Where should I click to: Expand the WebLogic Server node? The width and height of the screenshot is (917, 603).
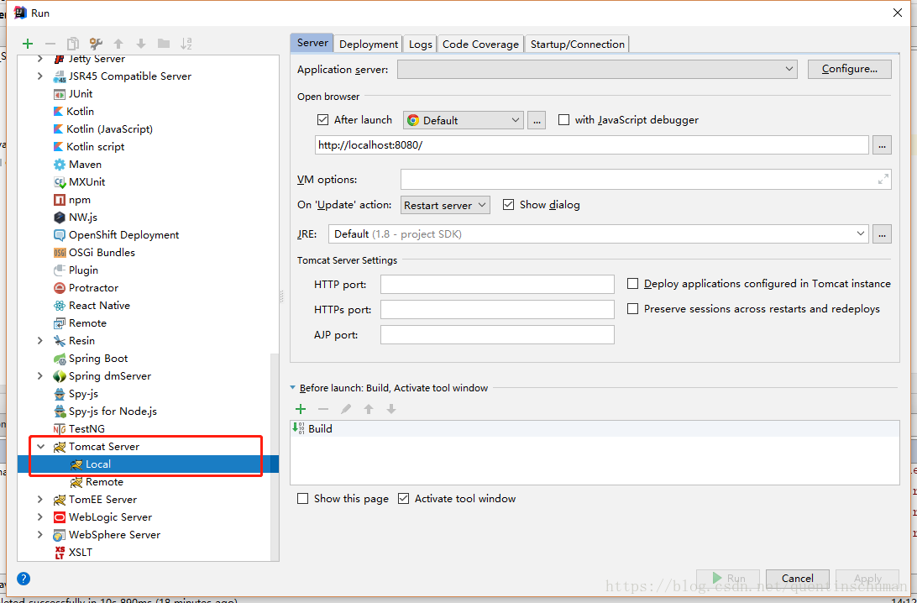(x=39, y=517)
